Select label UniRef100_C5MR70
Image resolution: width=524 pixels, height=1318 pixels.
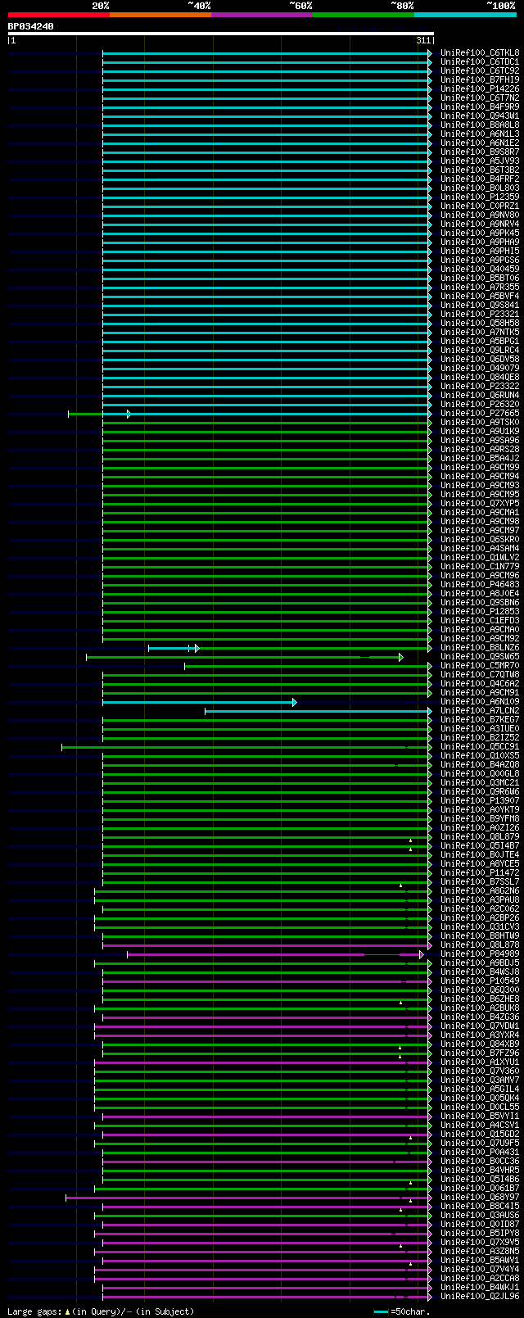pyautogui.click(x=480, y=665)
